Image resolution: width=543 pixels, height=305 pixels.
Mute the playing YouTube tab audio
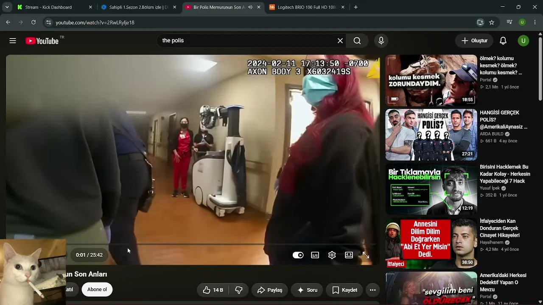click(x=250, y=7)
